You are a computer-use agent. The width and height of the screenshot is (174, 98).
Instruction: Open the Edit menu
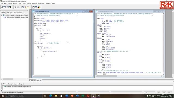click(x=5, y=4)
